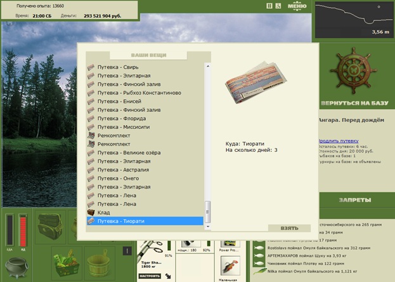This screenshot has height=282, width=395.
Task: Click the arrow icon beside НАСТРОИТЬ
Action: [x=168, y=276]
